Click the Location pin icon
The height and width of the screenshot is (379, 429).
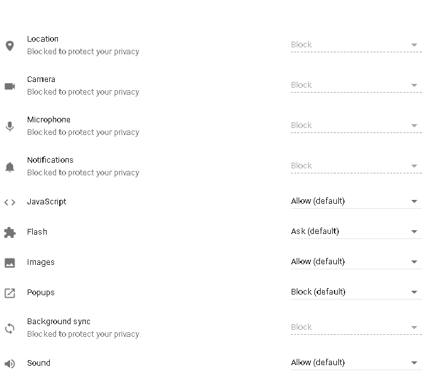[x=10, y=46]
